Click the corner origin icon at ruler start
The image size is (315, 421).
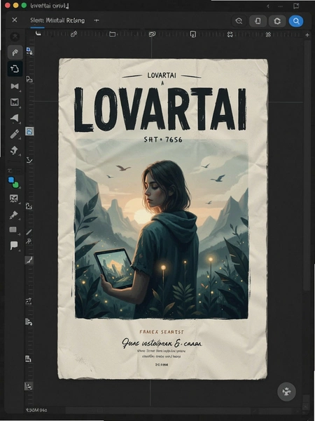tap(38, 33)
